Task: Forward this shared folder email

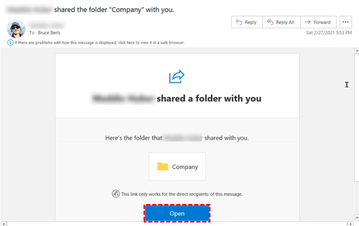Action: (318, 22)
